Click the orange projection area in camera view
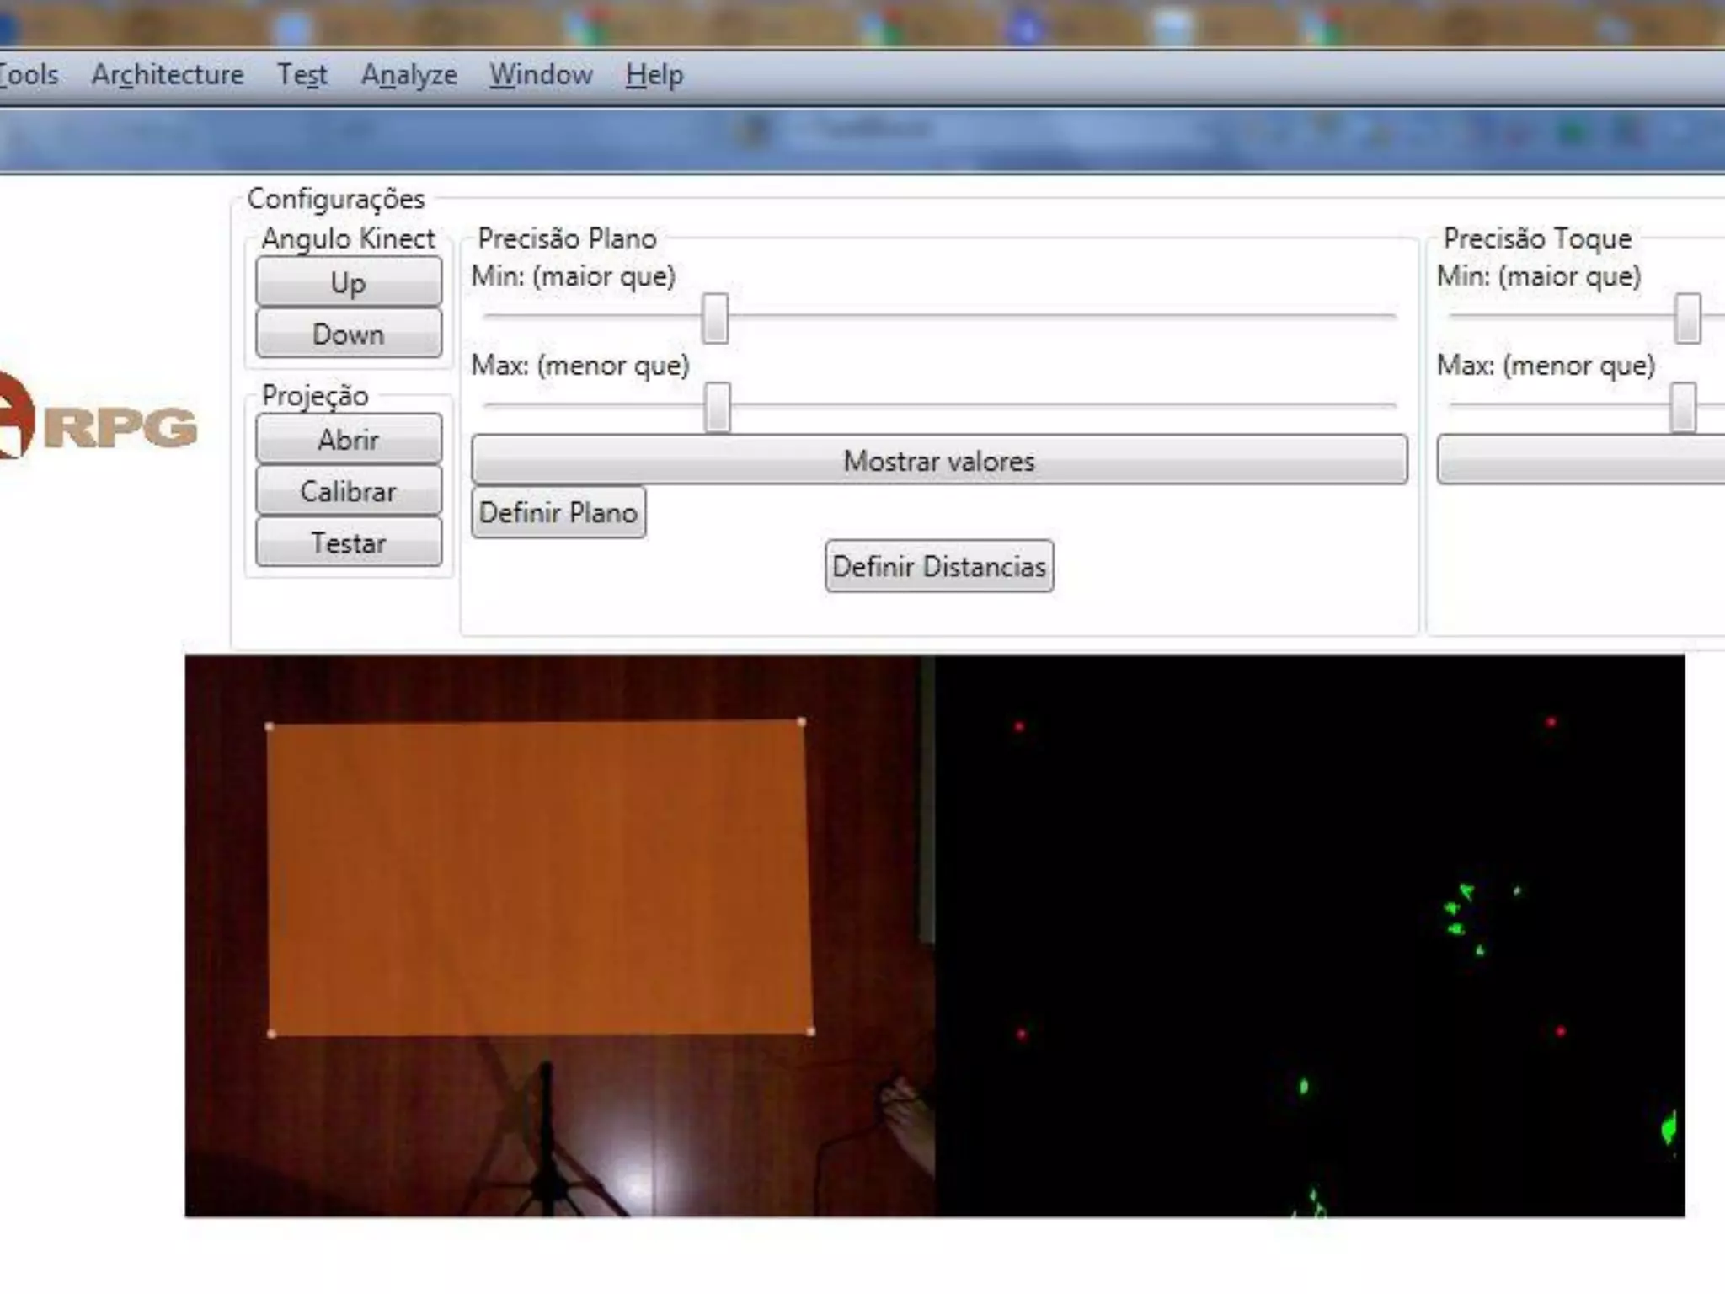This screenshot has width=1725, height=1294. [539, 878]
